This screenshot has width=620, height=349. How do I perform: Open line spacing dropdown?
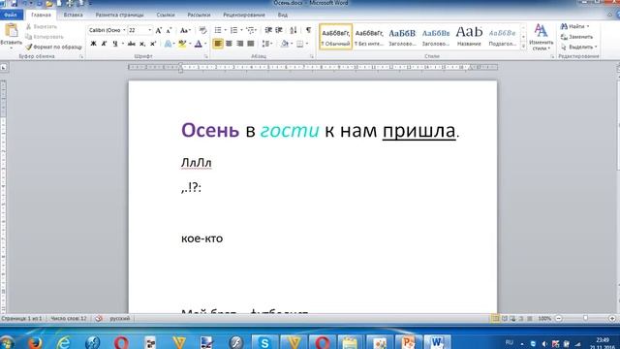[x=267, y=44]
